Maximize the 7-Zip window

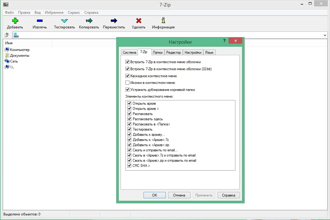point(310,4)
